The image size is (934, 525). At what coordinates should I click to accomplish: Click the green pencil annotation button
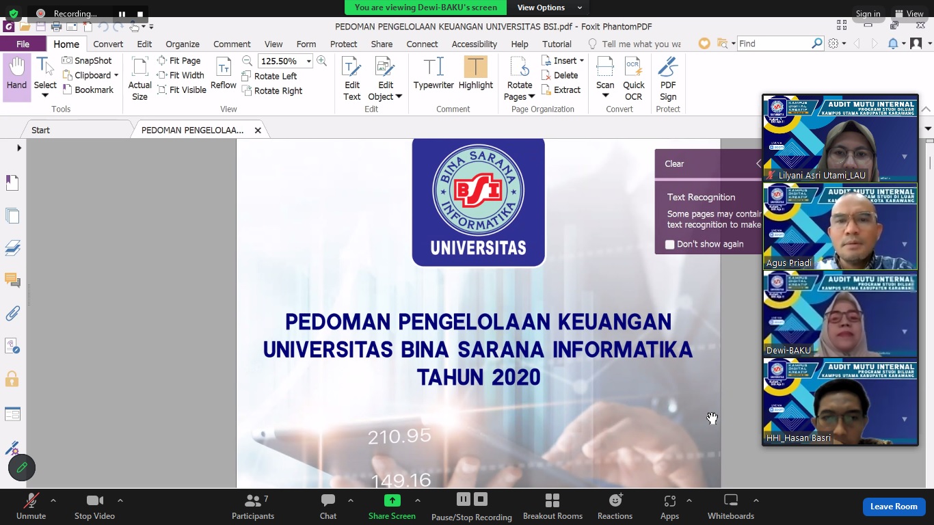pos(22,468)
